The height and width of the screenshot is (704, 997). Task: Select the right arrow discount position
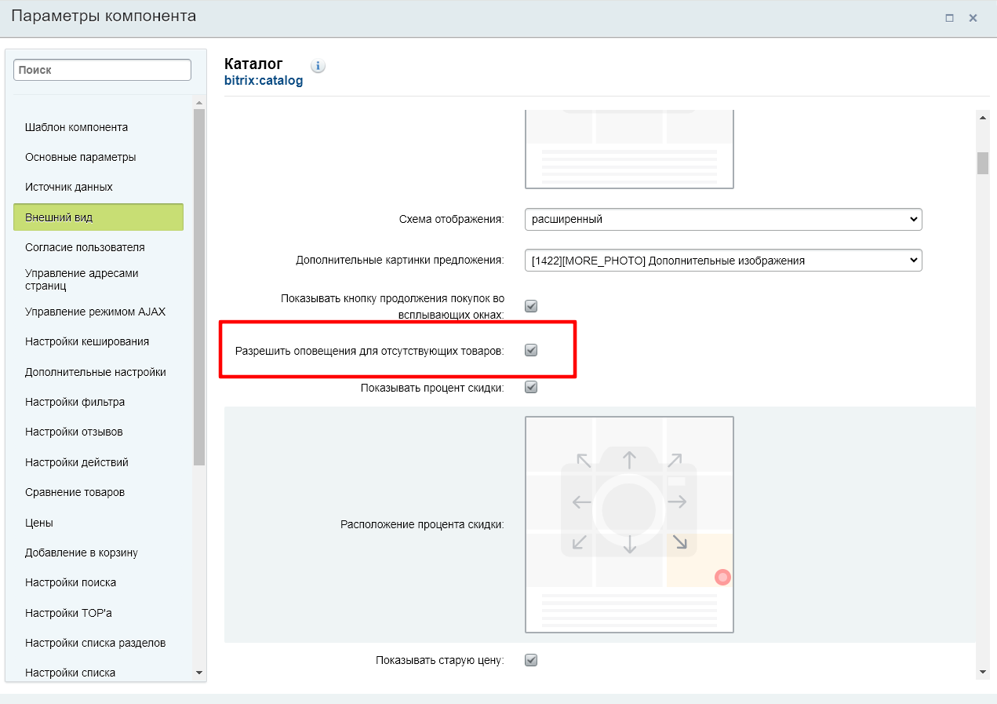[x=677, y=502]
